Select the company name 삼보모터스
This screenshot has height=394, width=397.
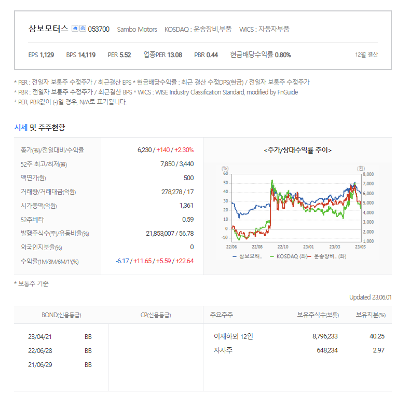tap(48, 29)
